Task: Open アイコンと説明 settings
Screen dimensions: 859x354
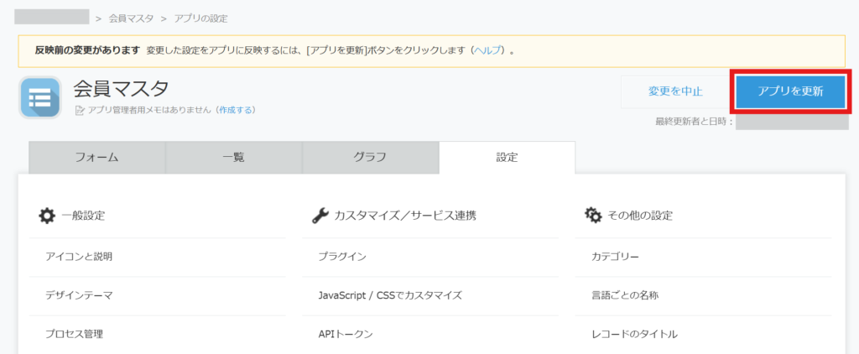Action: click(x=79, y=257)
